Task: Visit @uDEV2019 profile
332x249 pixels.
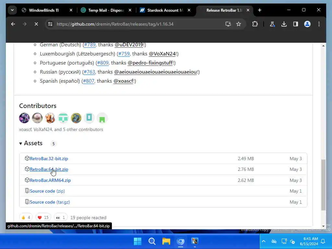Action: [129, 45]
